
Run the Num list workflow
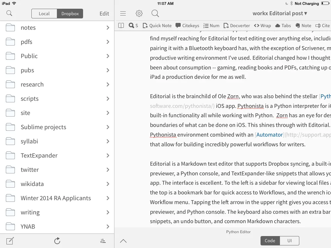(x=211, y=26)
